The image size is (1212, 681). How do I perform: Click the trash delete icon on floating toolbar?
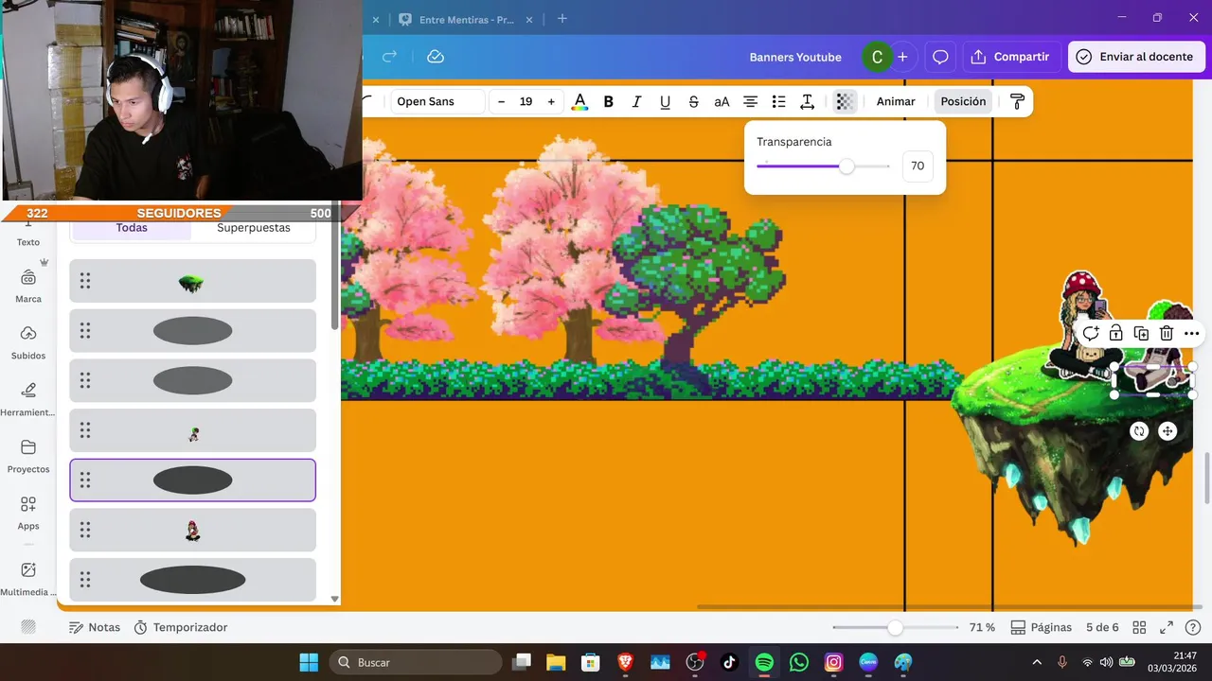pyautogui.click(x=1167, y=333)
